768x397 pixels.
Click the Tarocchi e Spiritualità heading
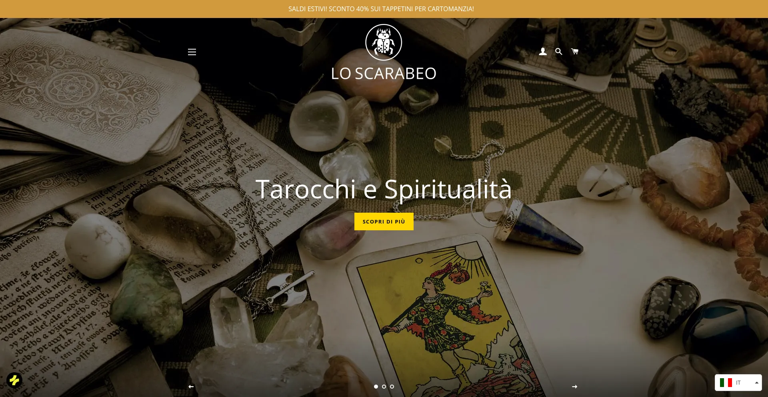coord(384,189)
